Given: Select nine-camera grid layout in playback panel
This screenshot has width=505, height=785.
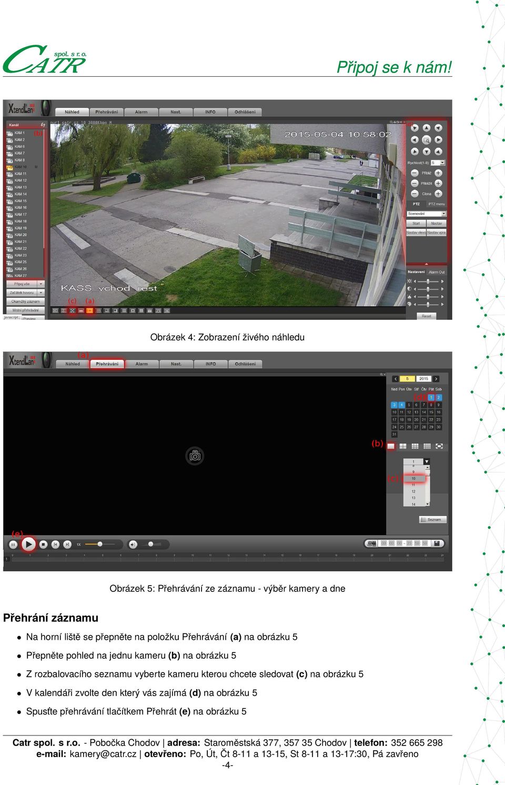Looking at the screenshot, I should click(415, 446).
